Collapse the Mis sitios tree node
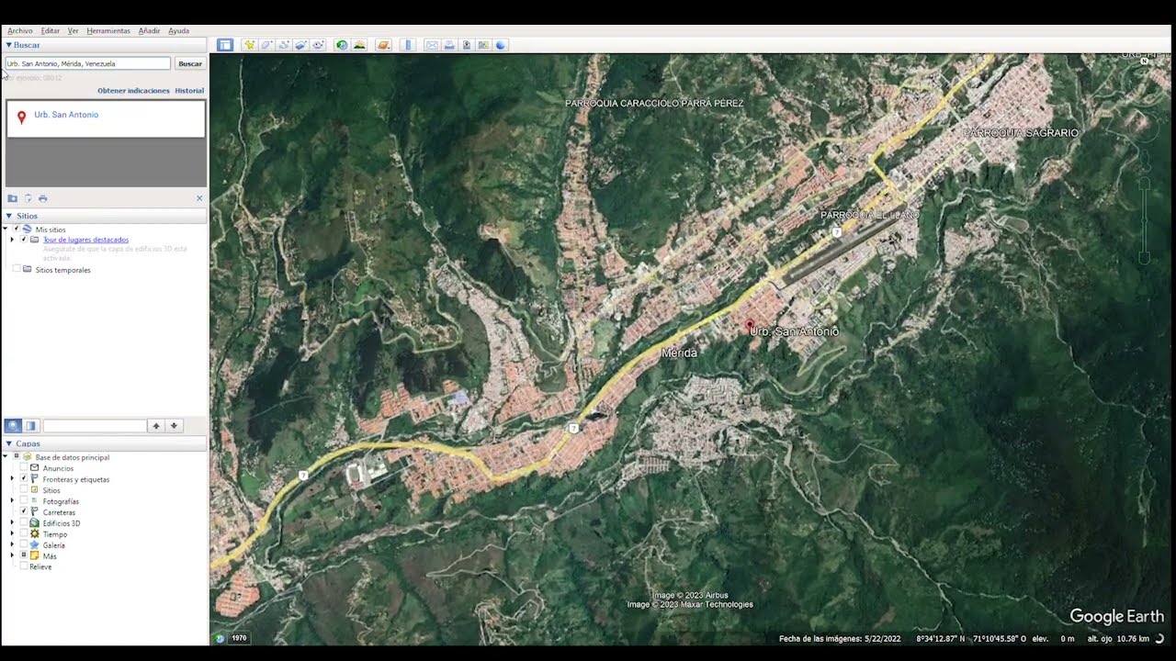The width and height of the screenshot is (1176, 661). (x=5, y=229)
